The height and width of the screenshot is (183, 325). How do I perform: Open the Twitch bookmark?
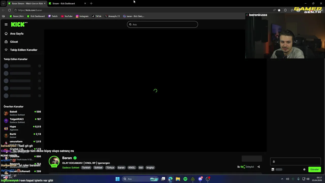coord(53,16)
